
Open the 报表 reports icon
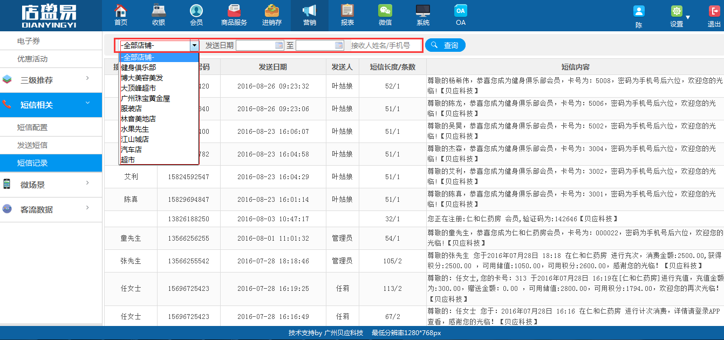(347, 11)
